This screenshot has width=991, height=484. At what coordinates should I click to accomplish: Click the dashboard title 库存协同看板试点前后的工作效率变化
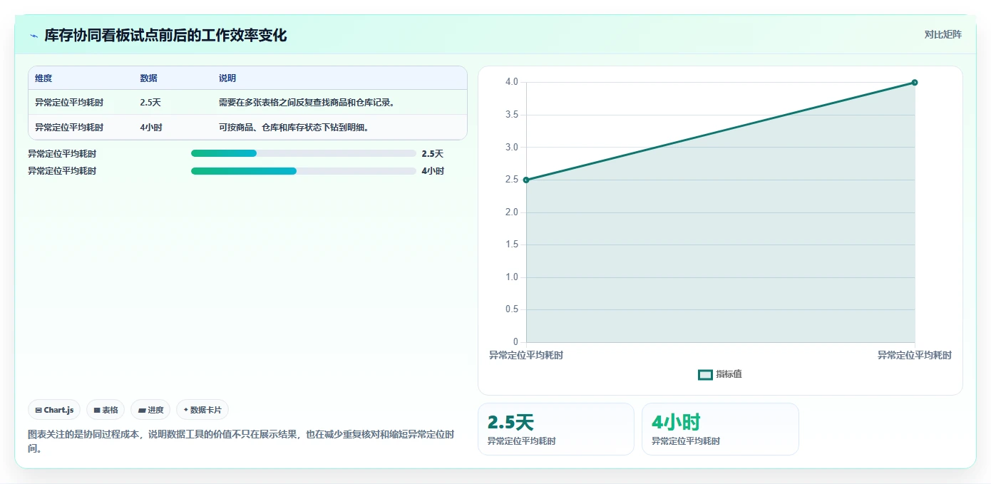[166, 36]
